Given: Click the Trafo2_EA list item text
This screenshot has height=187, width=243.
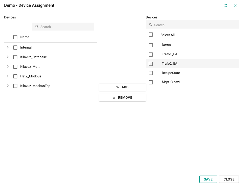Looking at the screenshot, I should [x=170, y=63].
